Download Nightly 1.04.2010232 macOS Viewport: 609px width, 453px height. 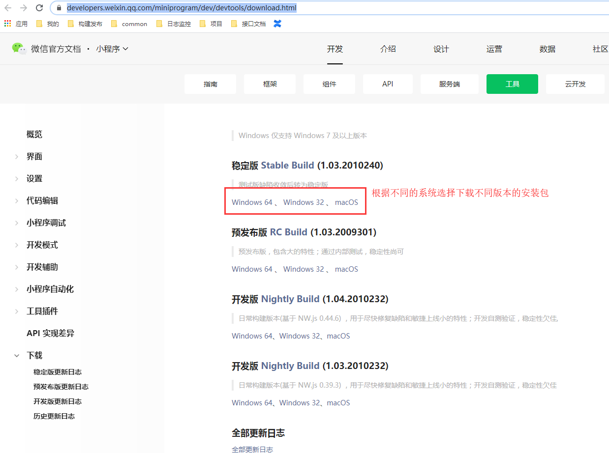(338, 336)
